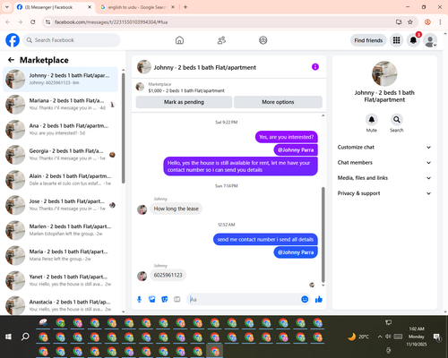Open the tab search dropdown arrow
Viewport: 448px width, 358px height.
point(7,7)
